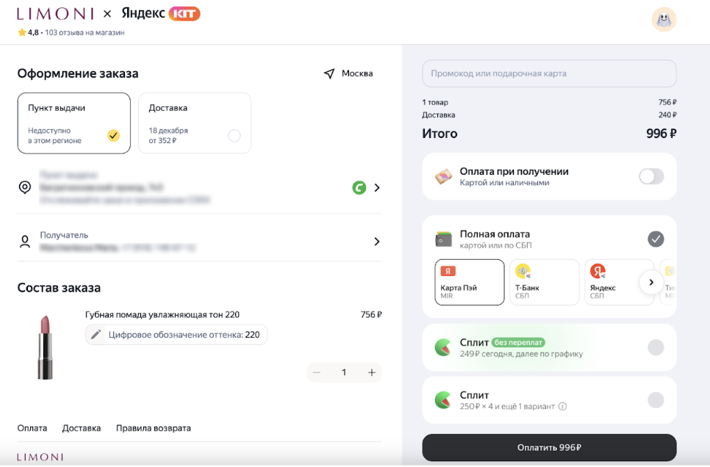Select the Сплит без переплат radio button
This screenshot has width=710, height=467.
tap(656, 347)
